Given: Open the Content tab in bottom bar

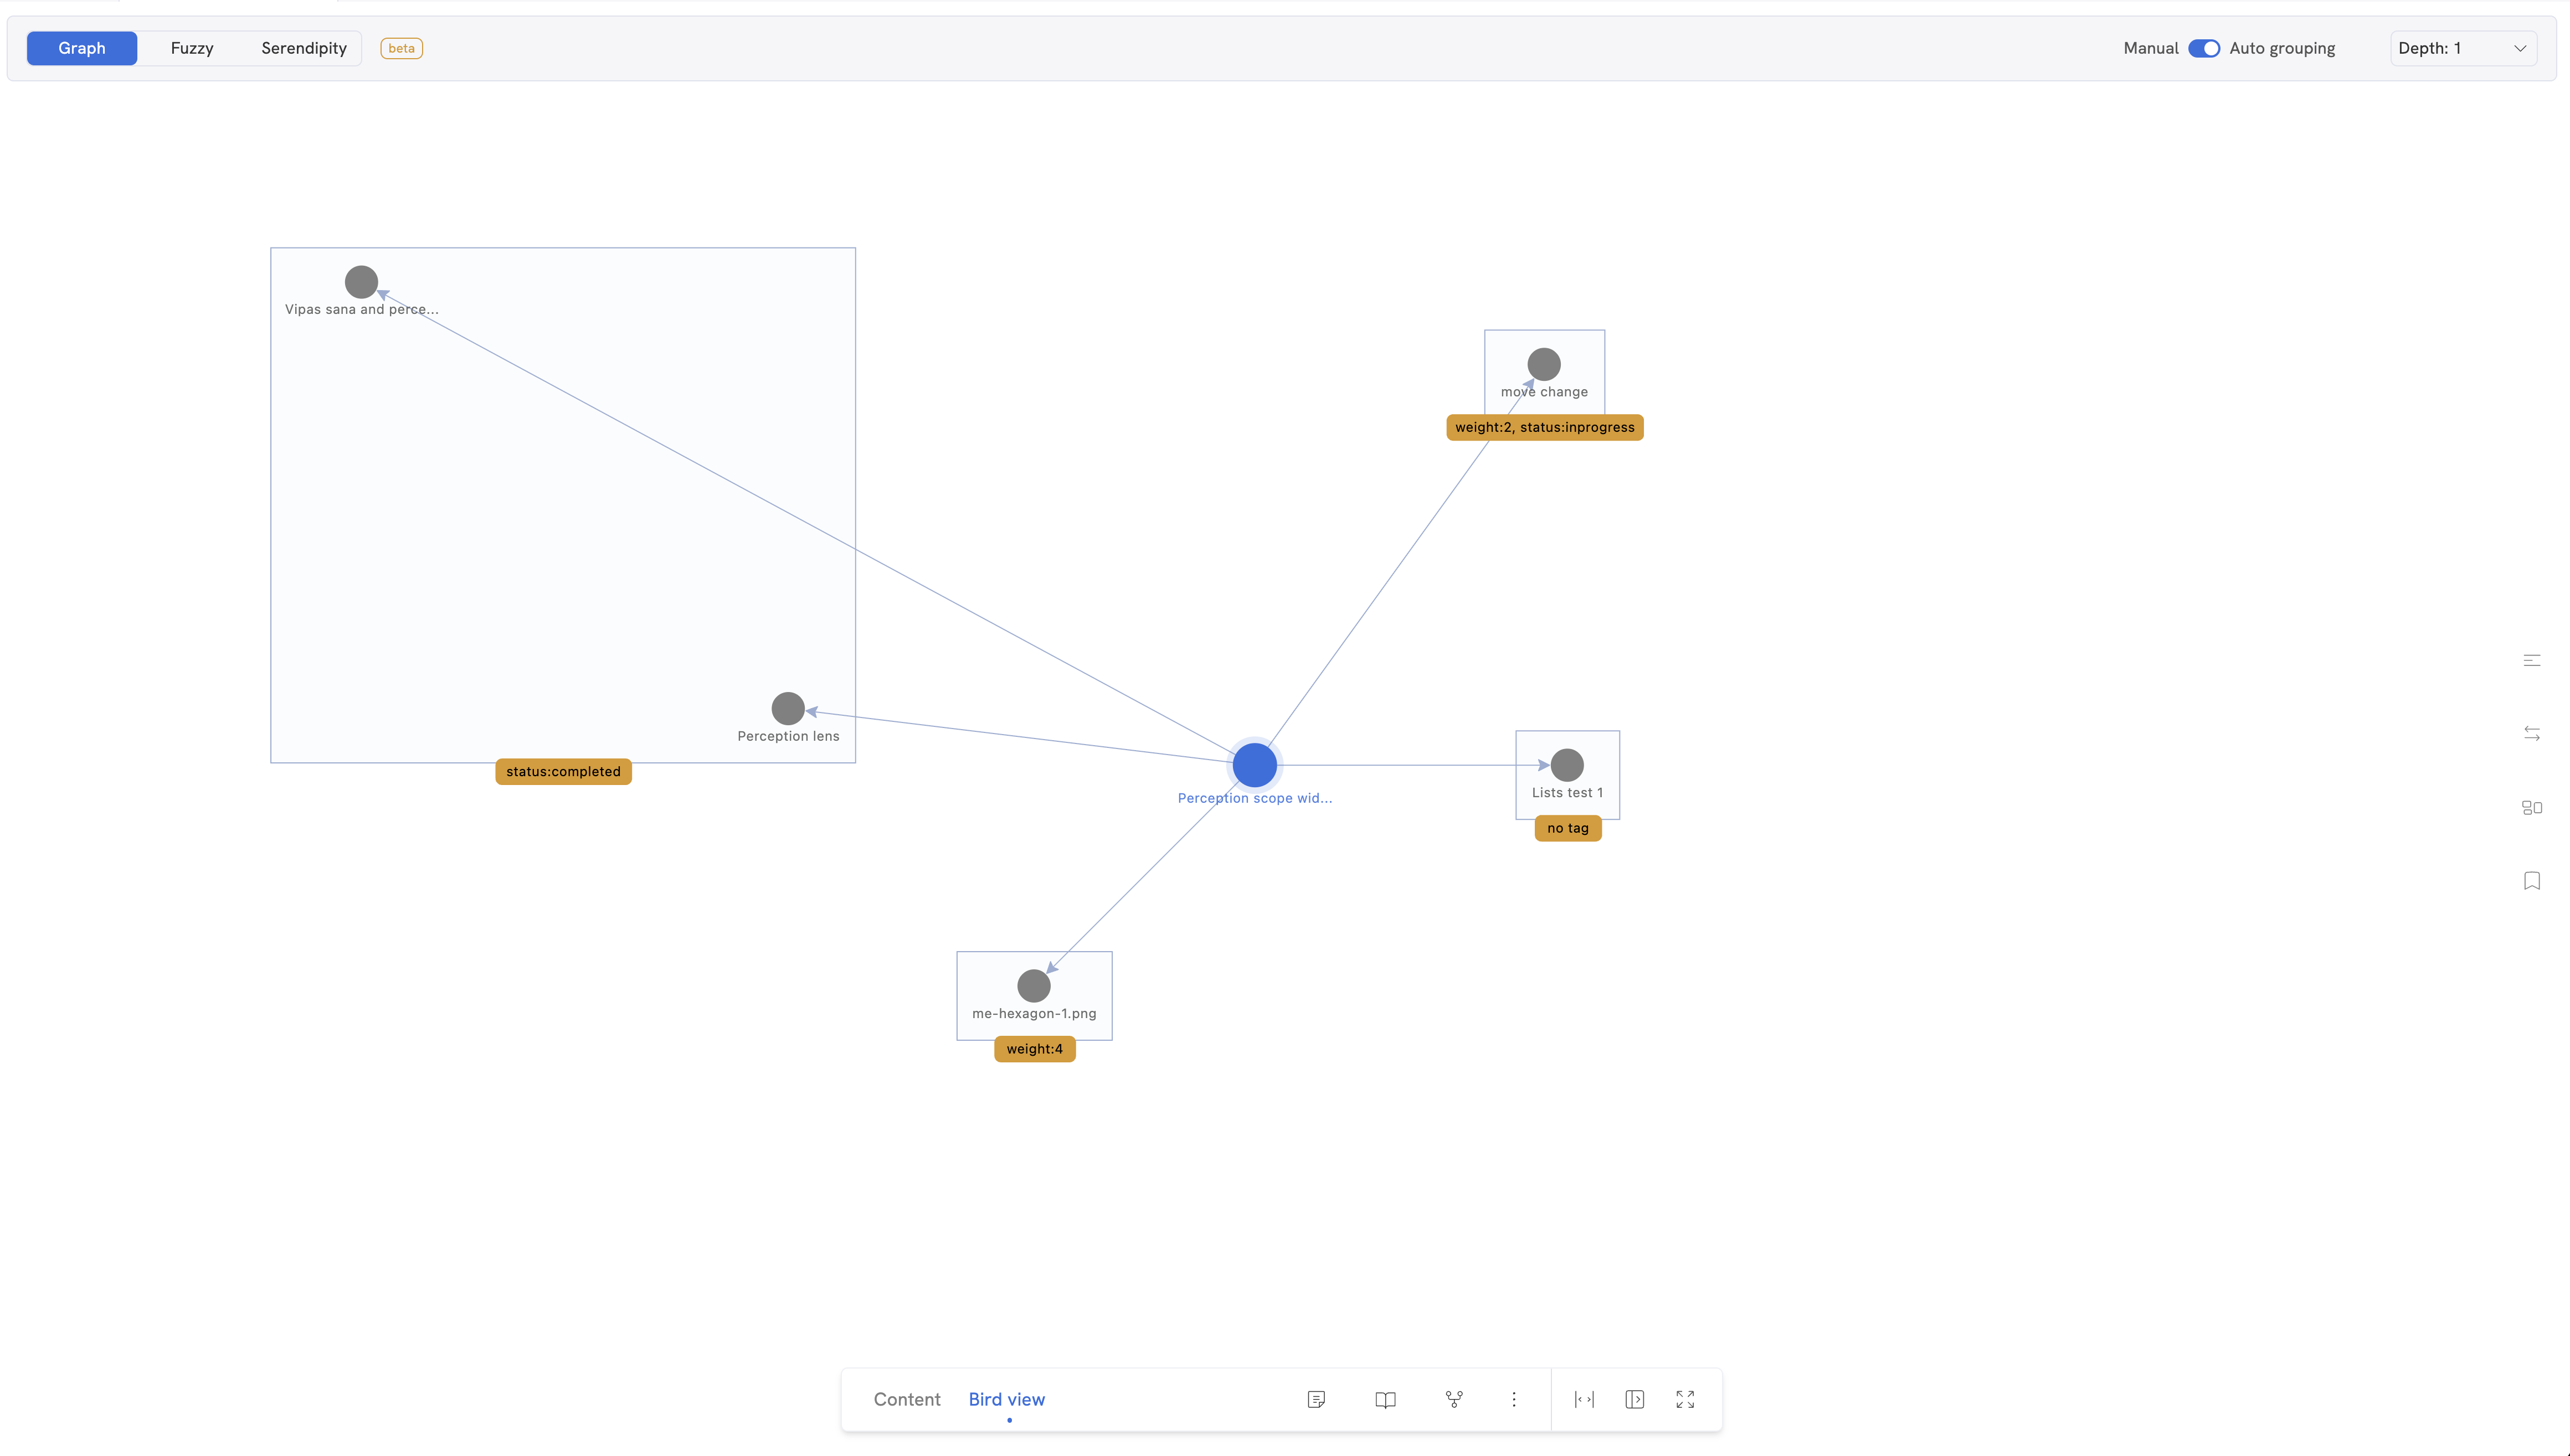Looking at the screenshot, I should tap(906, 1399).
